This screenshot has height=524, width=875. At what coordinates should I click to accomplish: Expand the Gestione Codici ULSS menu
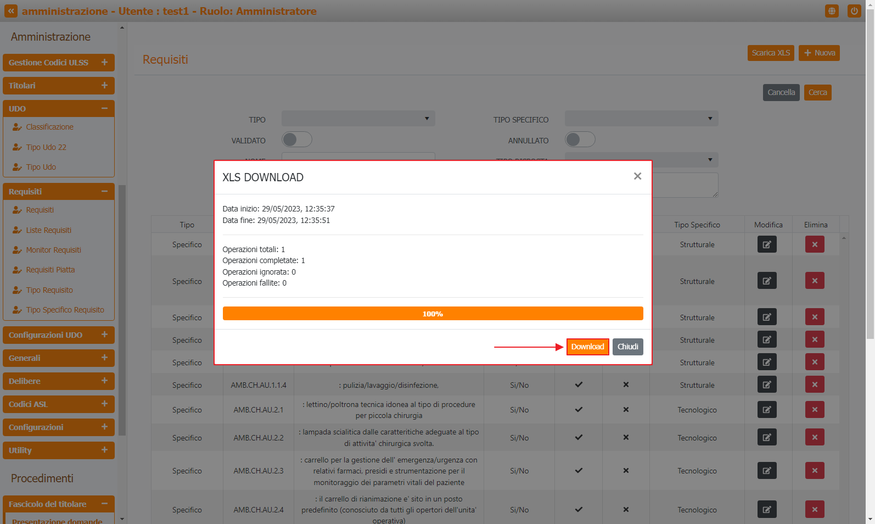coord(59,63)
